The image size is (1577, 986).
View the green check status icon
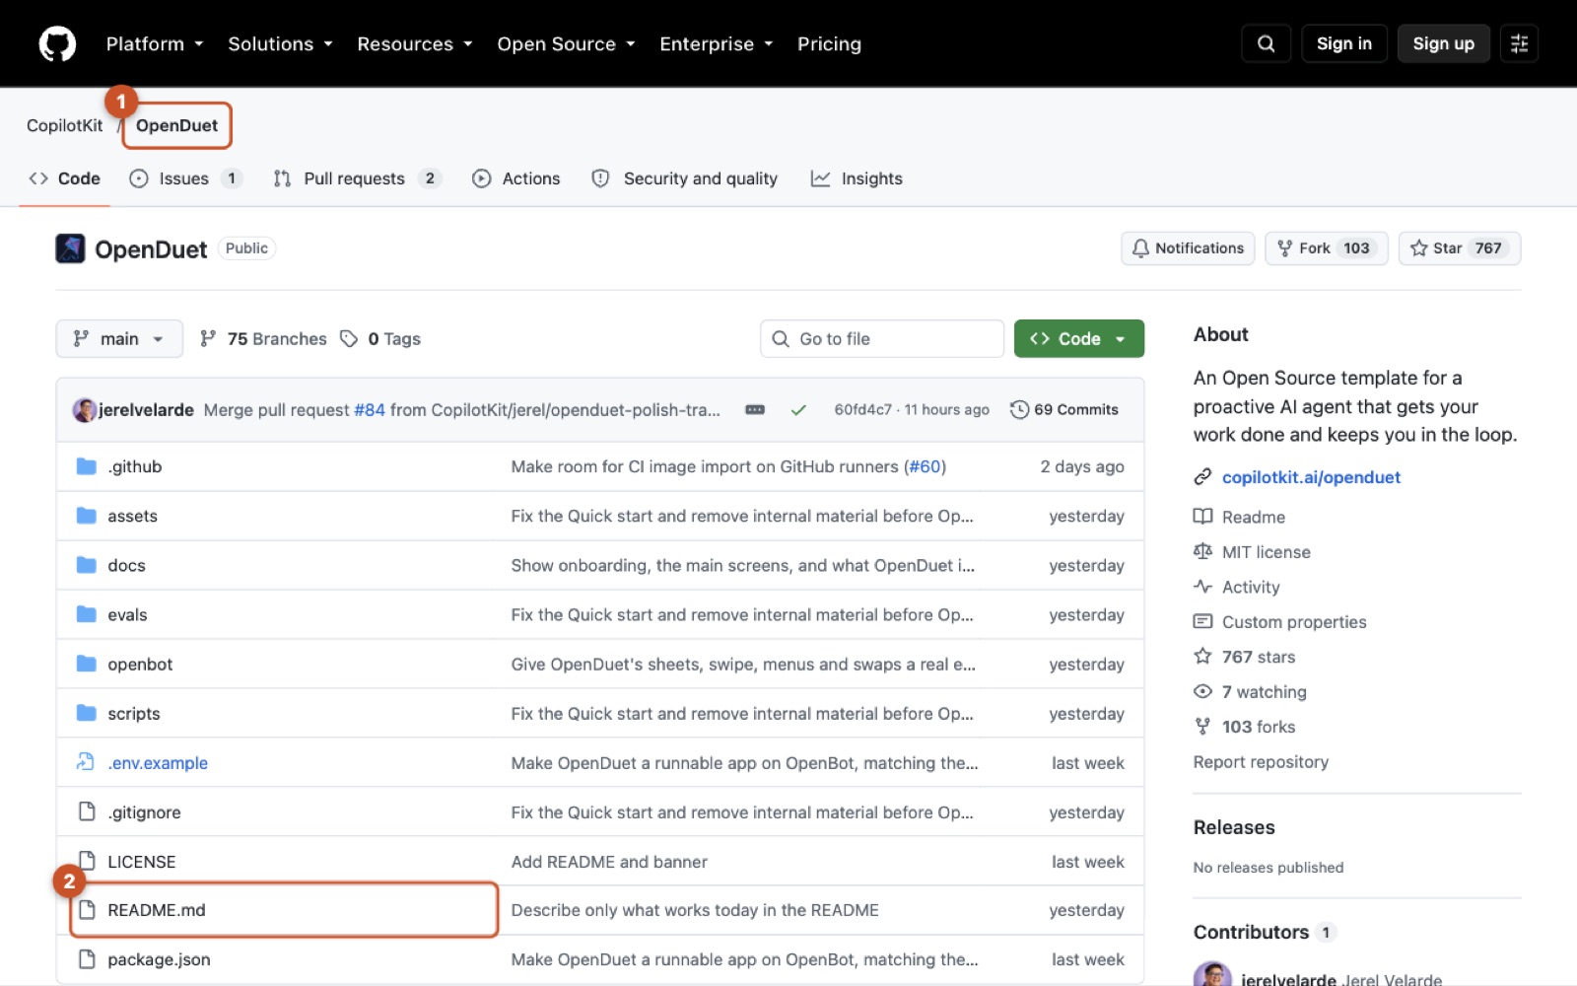pyautogui.click(x=798, y=409)
